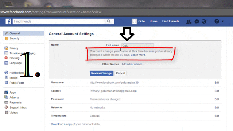Screen dimensions: 233x131
Task: Edit the Password row
Action: tap(217, 99)
